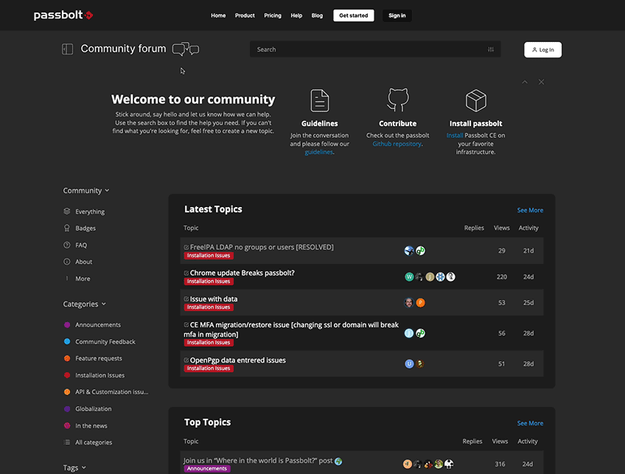
Task: Collapse the welcome banner with up chevron
Action: click(525, 82)
